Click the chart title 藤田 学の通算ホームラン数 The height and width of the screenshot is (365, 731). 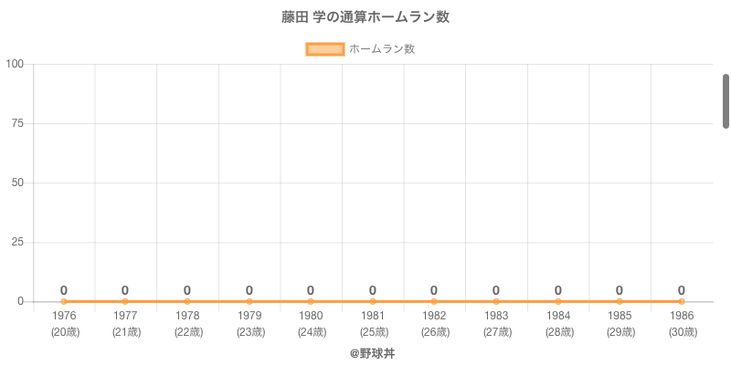click(365, 17)
